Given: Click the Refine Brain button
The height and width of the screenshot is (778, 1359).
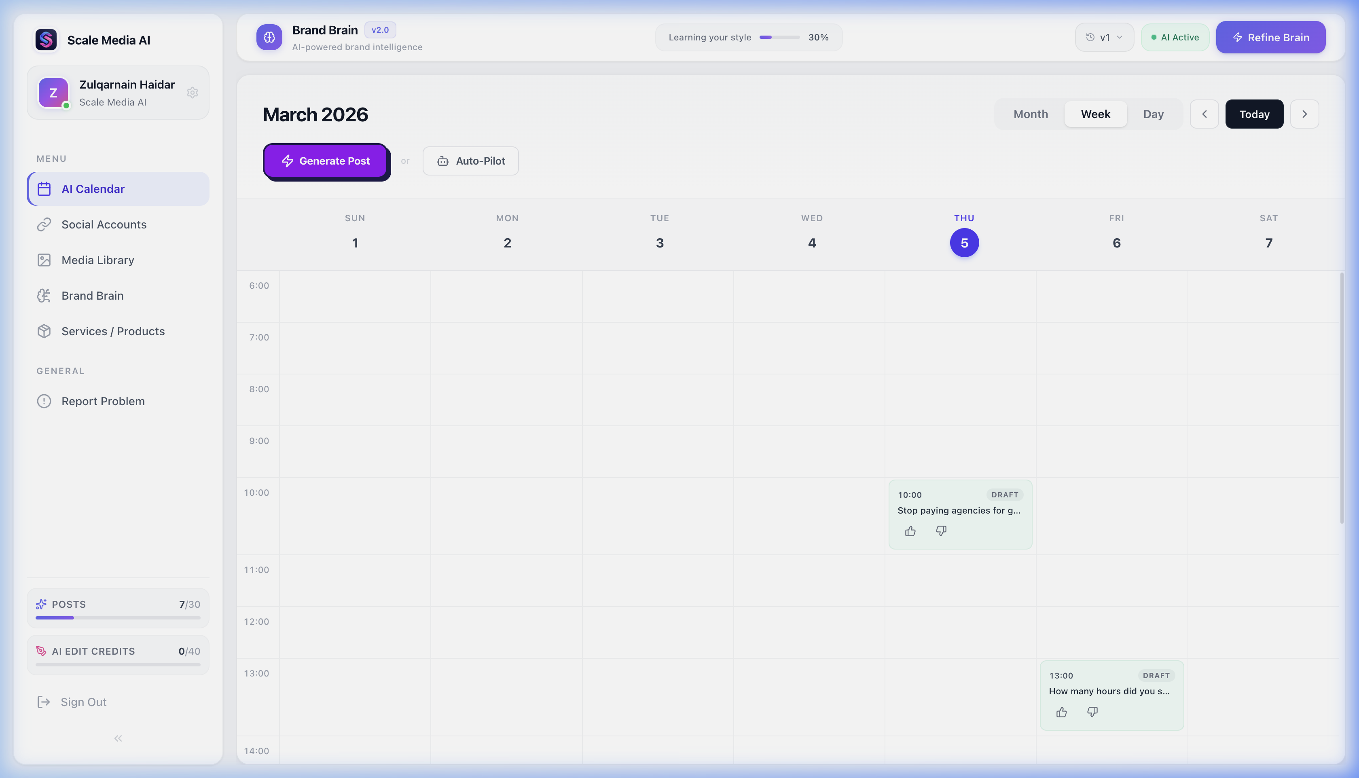Looking at the screenshot, I should coord(1271,37).
